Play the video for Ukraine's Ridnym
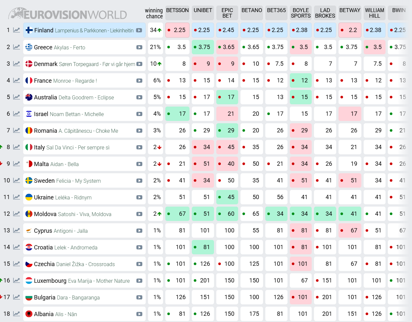This screenshot has height=322, width=412. click(139, 197)
